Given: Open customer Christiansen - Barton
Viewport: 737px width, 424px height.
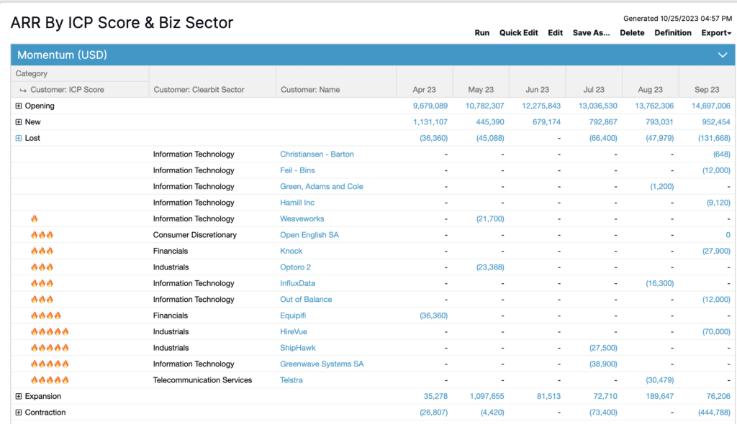Looking at the screenshot, I should pos(317,154).
